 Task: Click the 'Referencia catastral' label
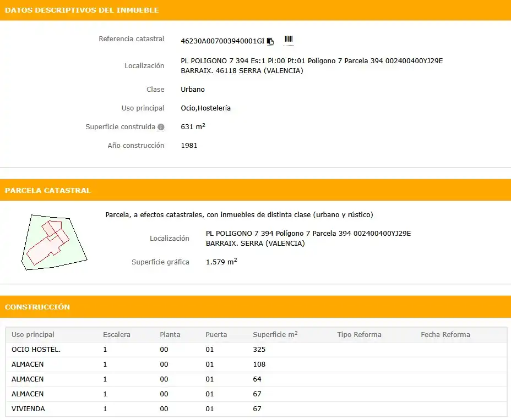click(132, 38)
